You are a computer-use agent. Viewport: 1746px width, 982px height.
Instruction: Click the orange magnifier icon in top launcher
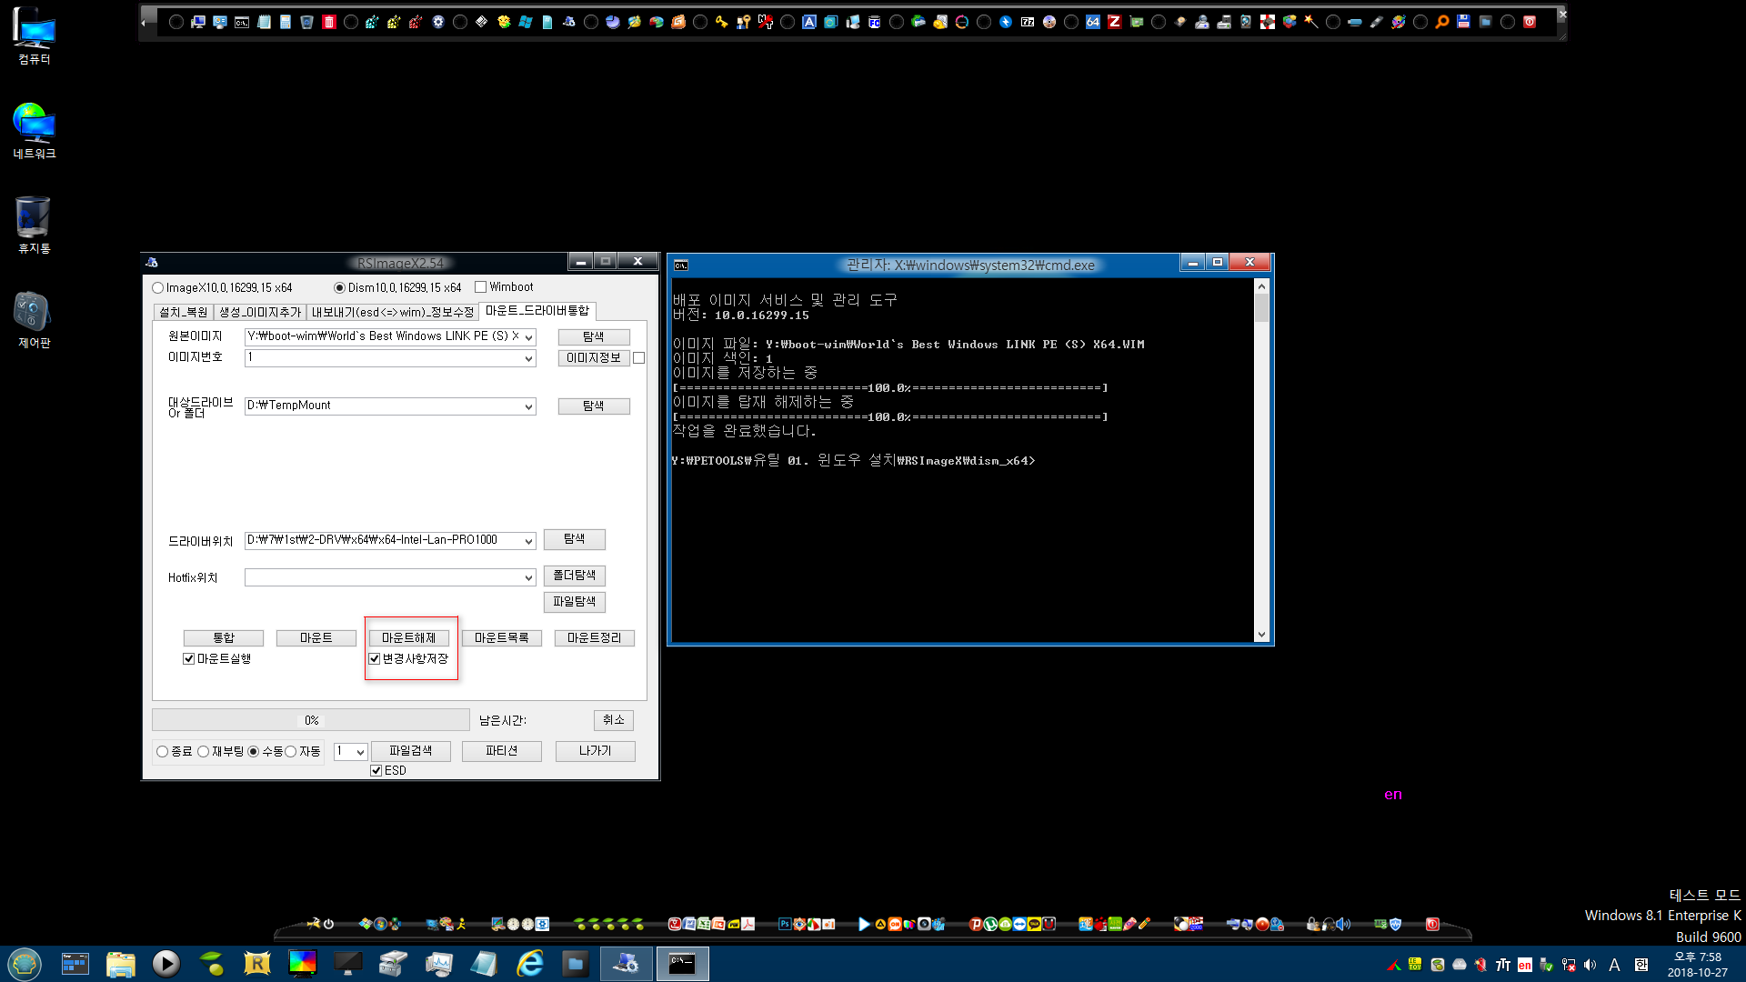(1442, 22)
